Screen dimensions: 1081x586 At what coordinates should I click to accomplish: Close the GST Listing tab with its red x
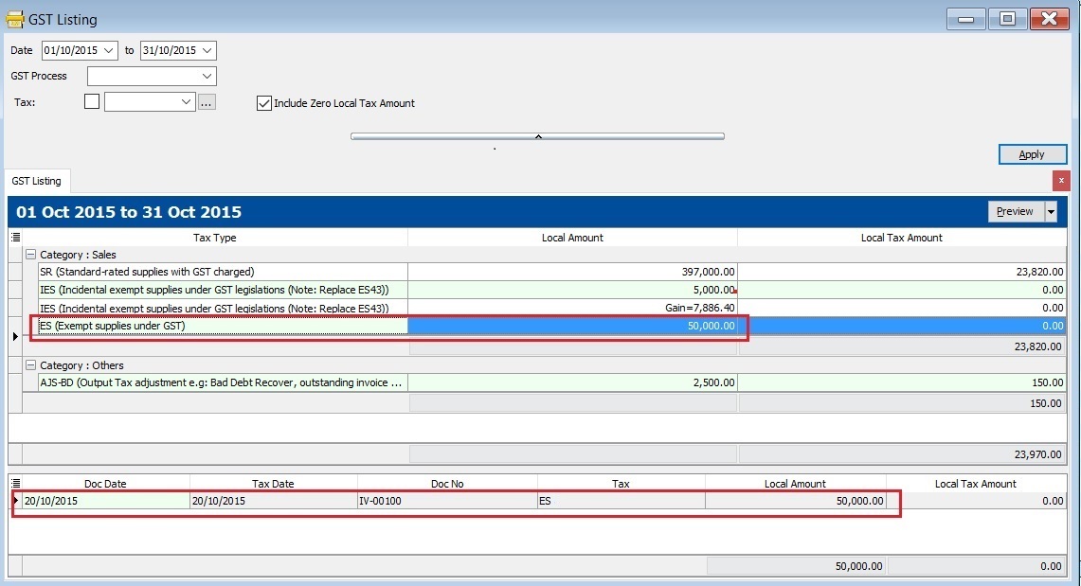(x=1060, y=180)
